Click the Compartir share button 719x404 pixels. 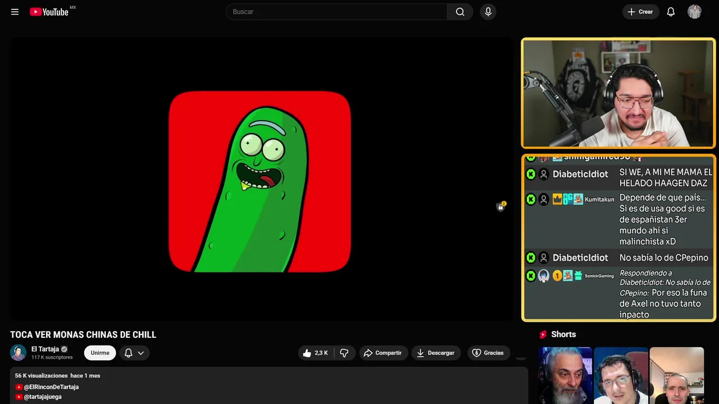click(383, 353)
